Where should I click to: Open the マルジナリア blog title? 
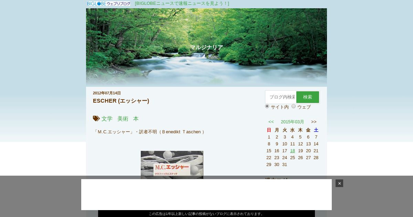point(206,48)
